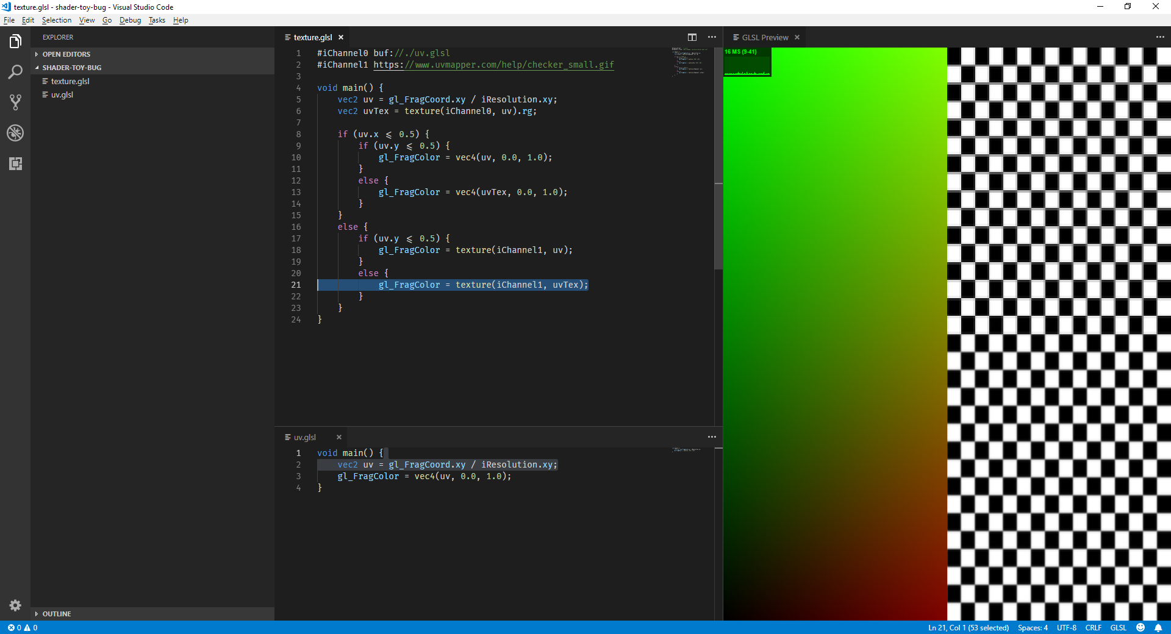Image resolution: width=1171 pixels, height=634 pixels.
Task: Open the Source Control view
Action: point(15,102)
